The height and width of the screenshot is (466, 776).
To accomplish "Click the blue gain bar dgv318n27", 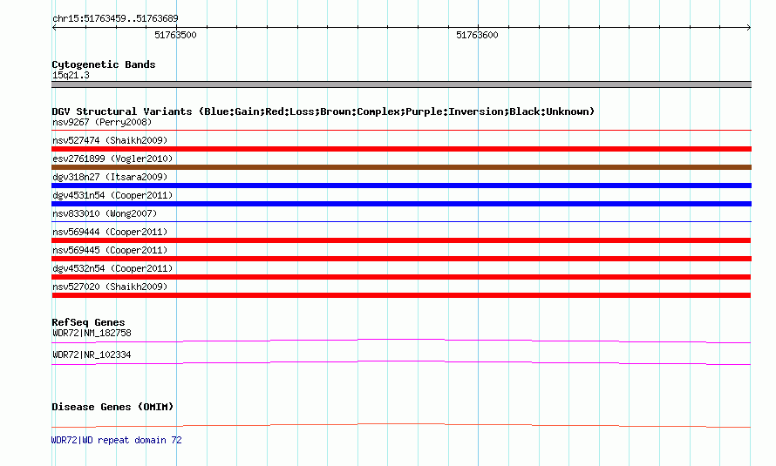I will [x=401, y=186].
